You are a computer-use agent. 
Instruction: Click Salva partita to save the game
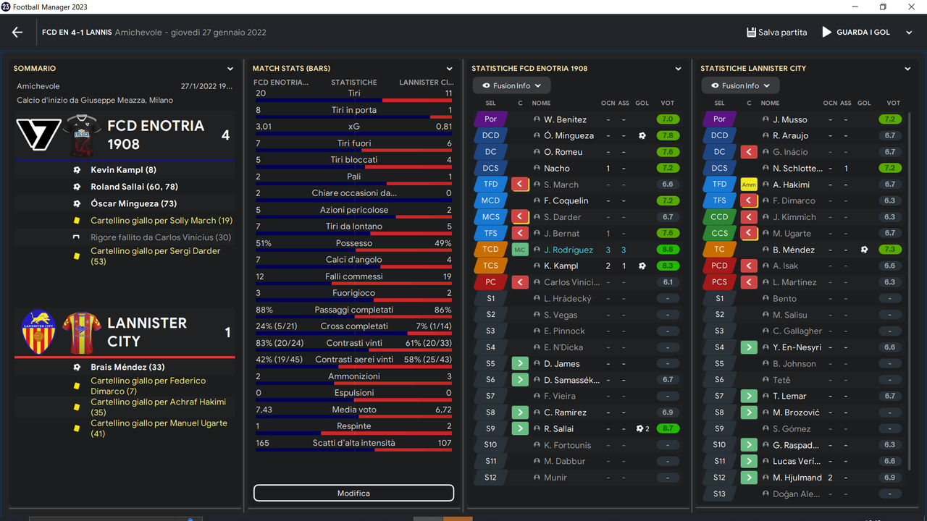click(776, 33)
